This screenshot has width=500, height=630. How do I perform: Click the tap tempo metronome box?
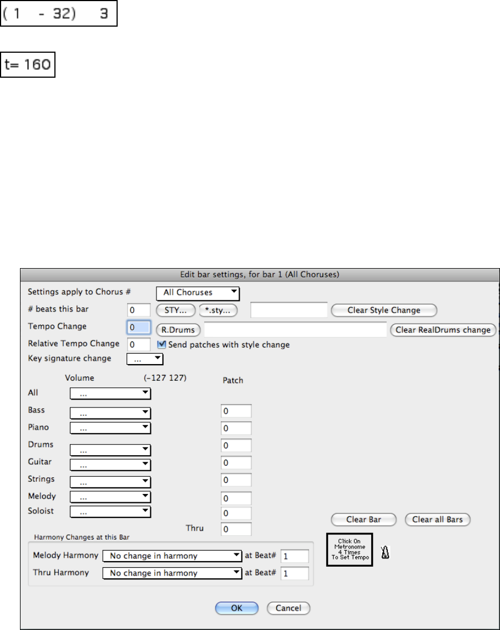point(350,550)
